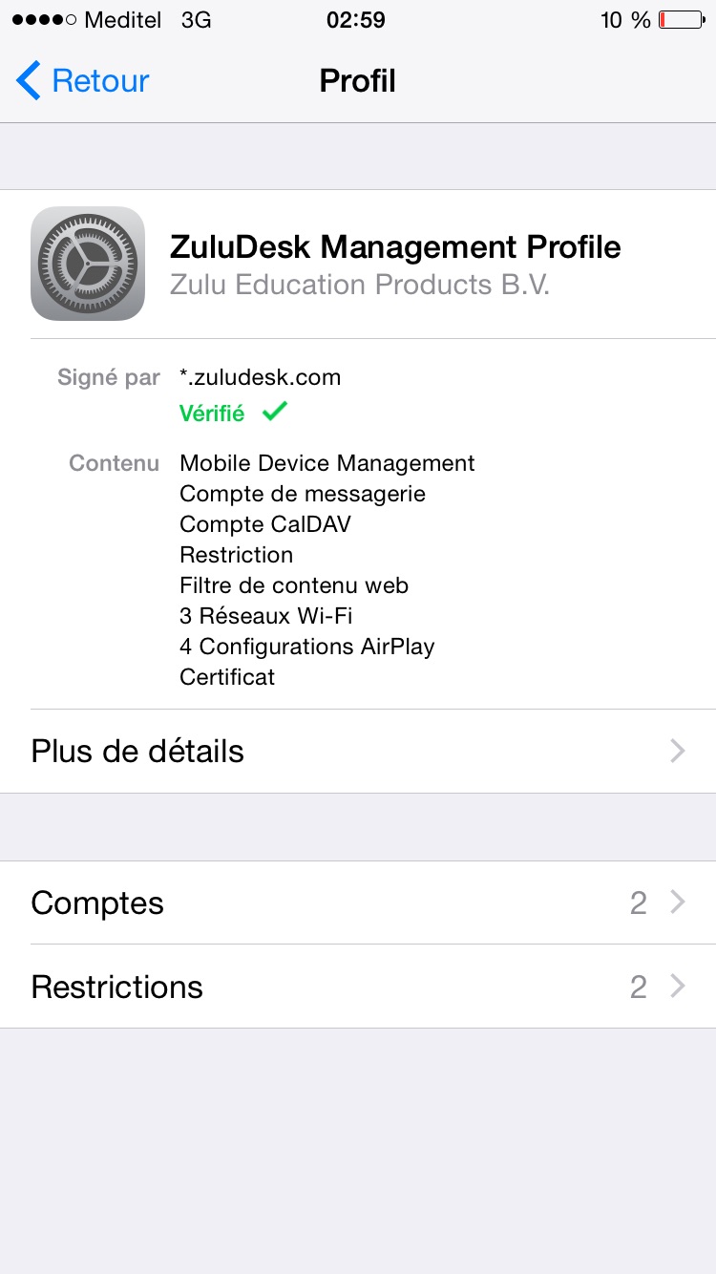The width and height of the screenshot is (716, 1274).
Task: Tap the green Vérifié checkmark icon
Action: [x=274, y=411]
